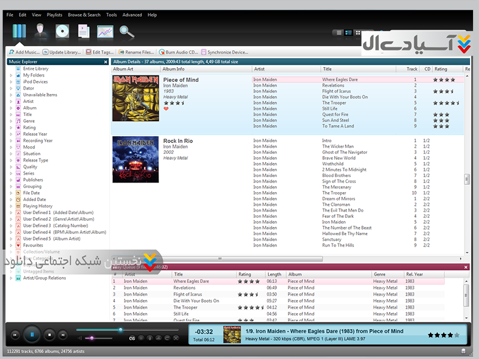Image resolution: width=479 pixels, height=359 pixels.
Task: Open the Playlists menu
Action: tap(54, 15)
